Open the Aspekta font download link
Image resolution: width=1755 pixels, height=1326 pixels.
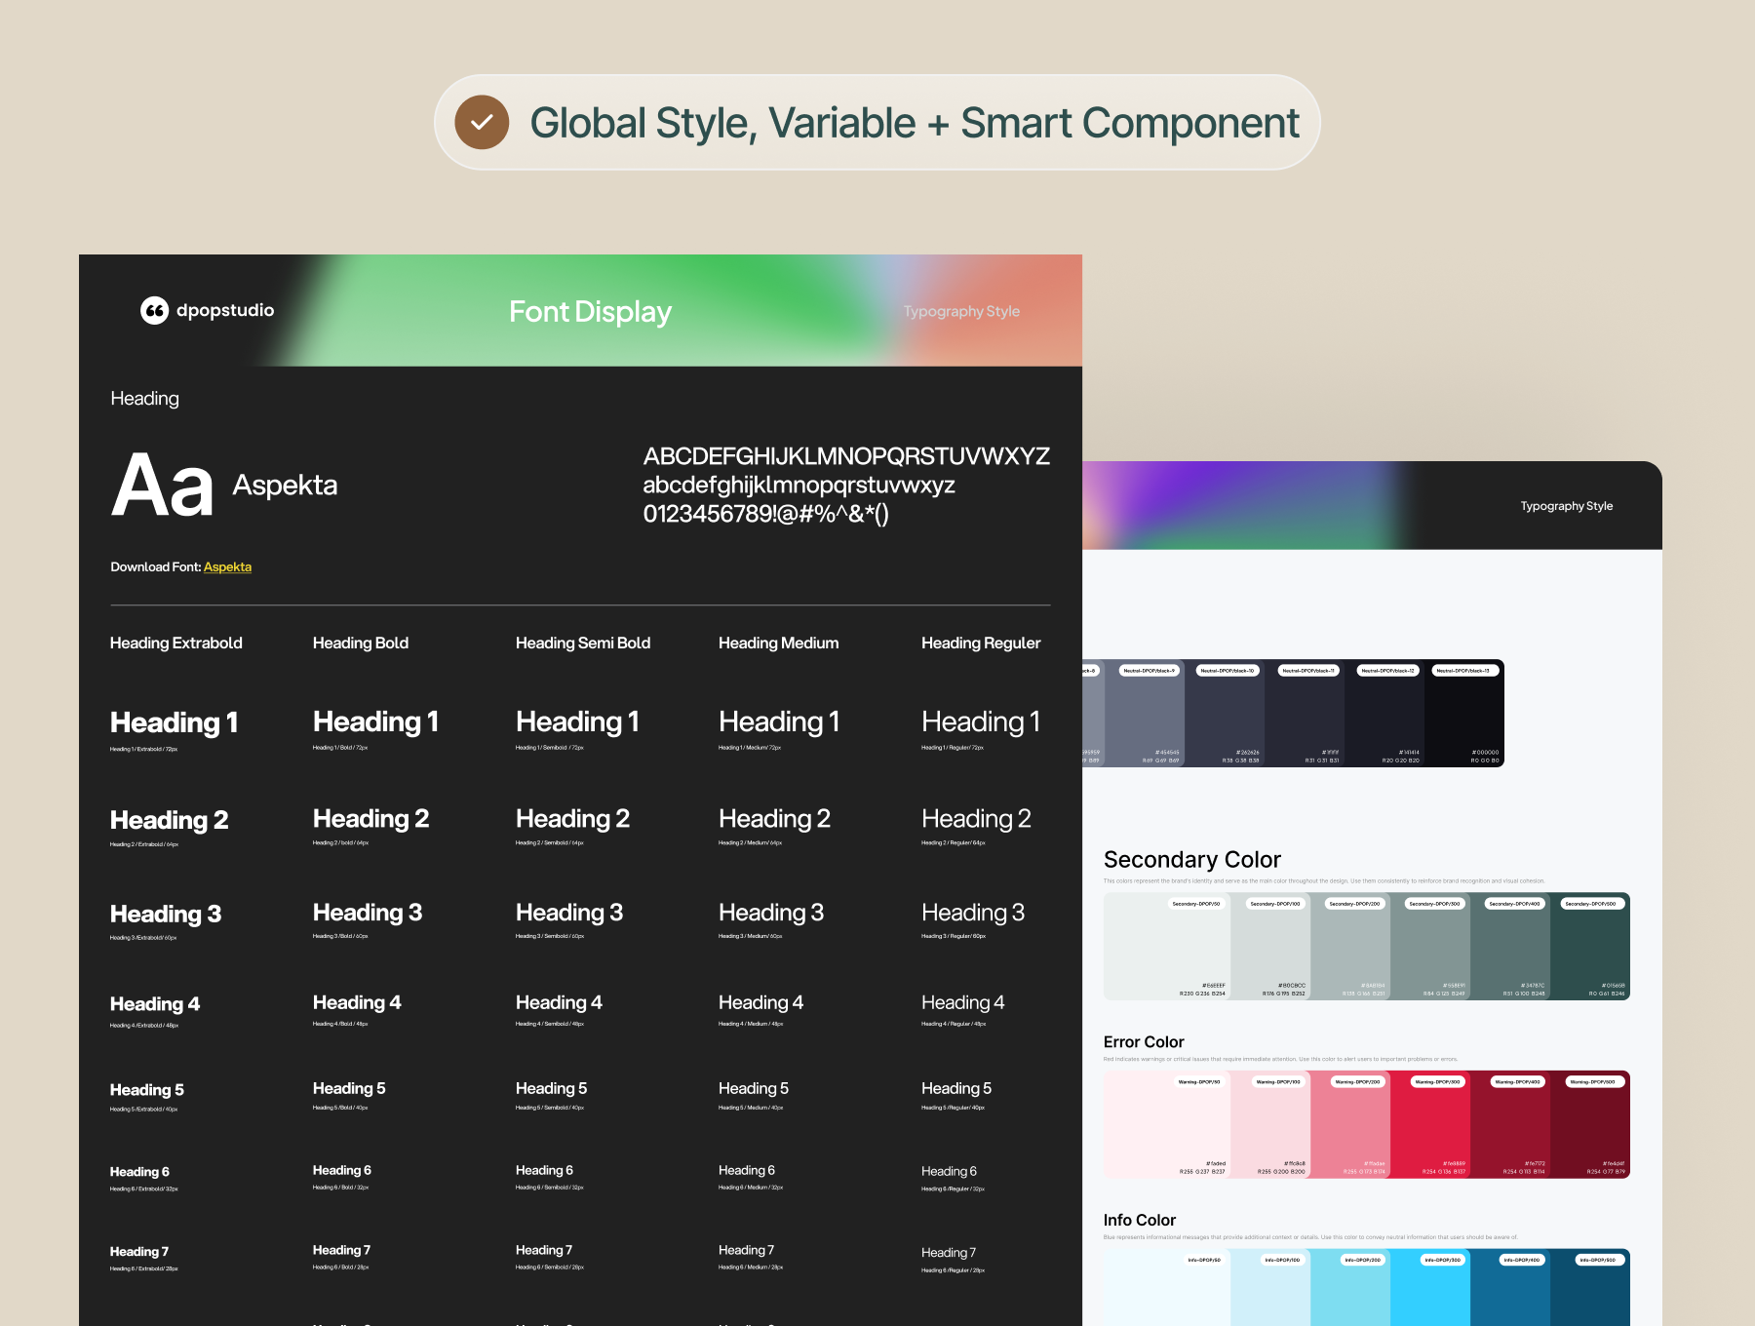point(227,566)
